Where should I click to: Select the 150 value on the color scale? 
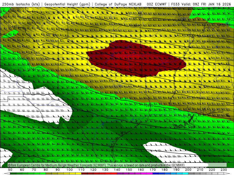point(129,170)
